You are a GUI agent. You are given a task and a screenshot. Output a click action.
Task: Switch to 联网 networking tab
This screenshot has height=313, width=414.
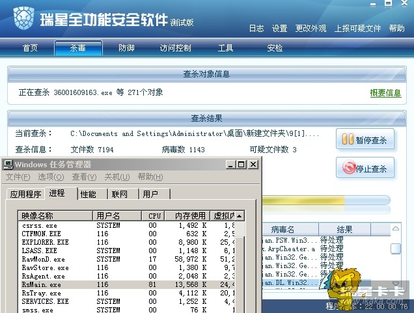124,194
